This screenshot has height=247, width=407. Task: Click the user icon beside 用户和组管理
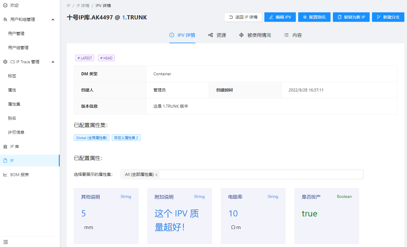tap(5, 19)
